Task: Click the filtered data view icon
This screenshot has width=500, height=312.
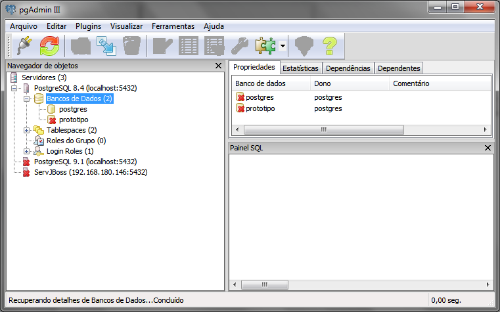Action: point(214,46)
